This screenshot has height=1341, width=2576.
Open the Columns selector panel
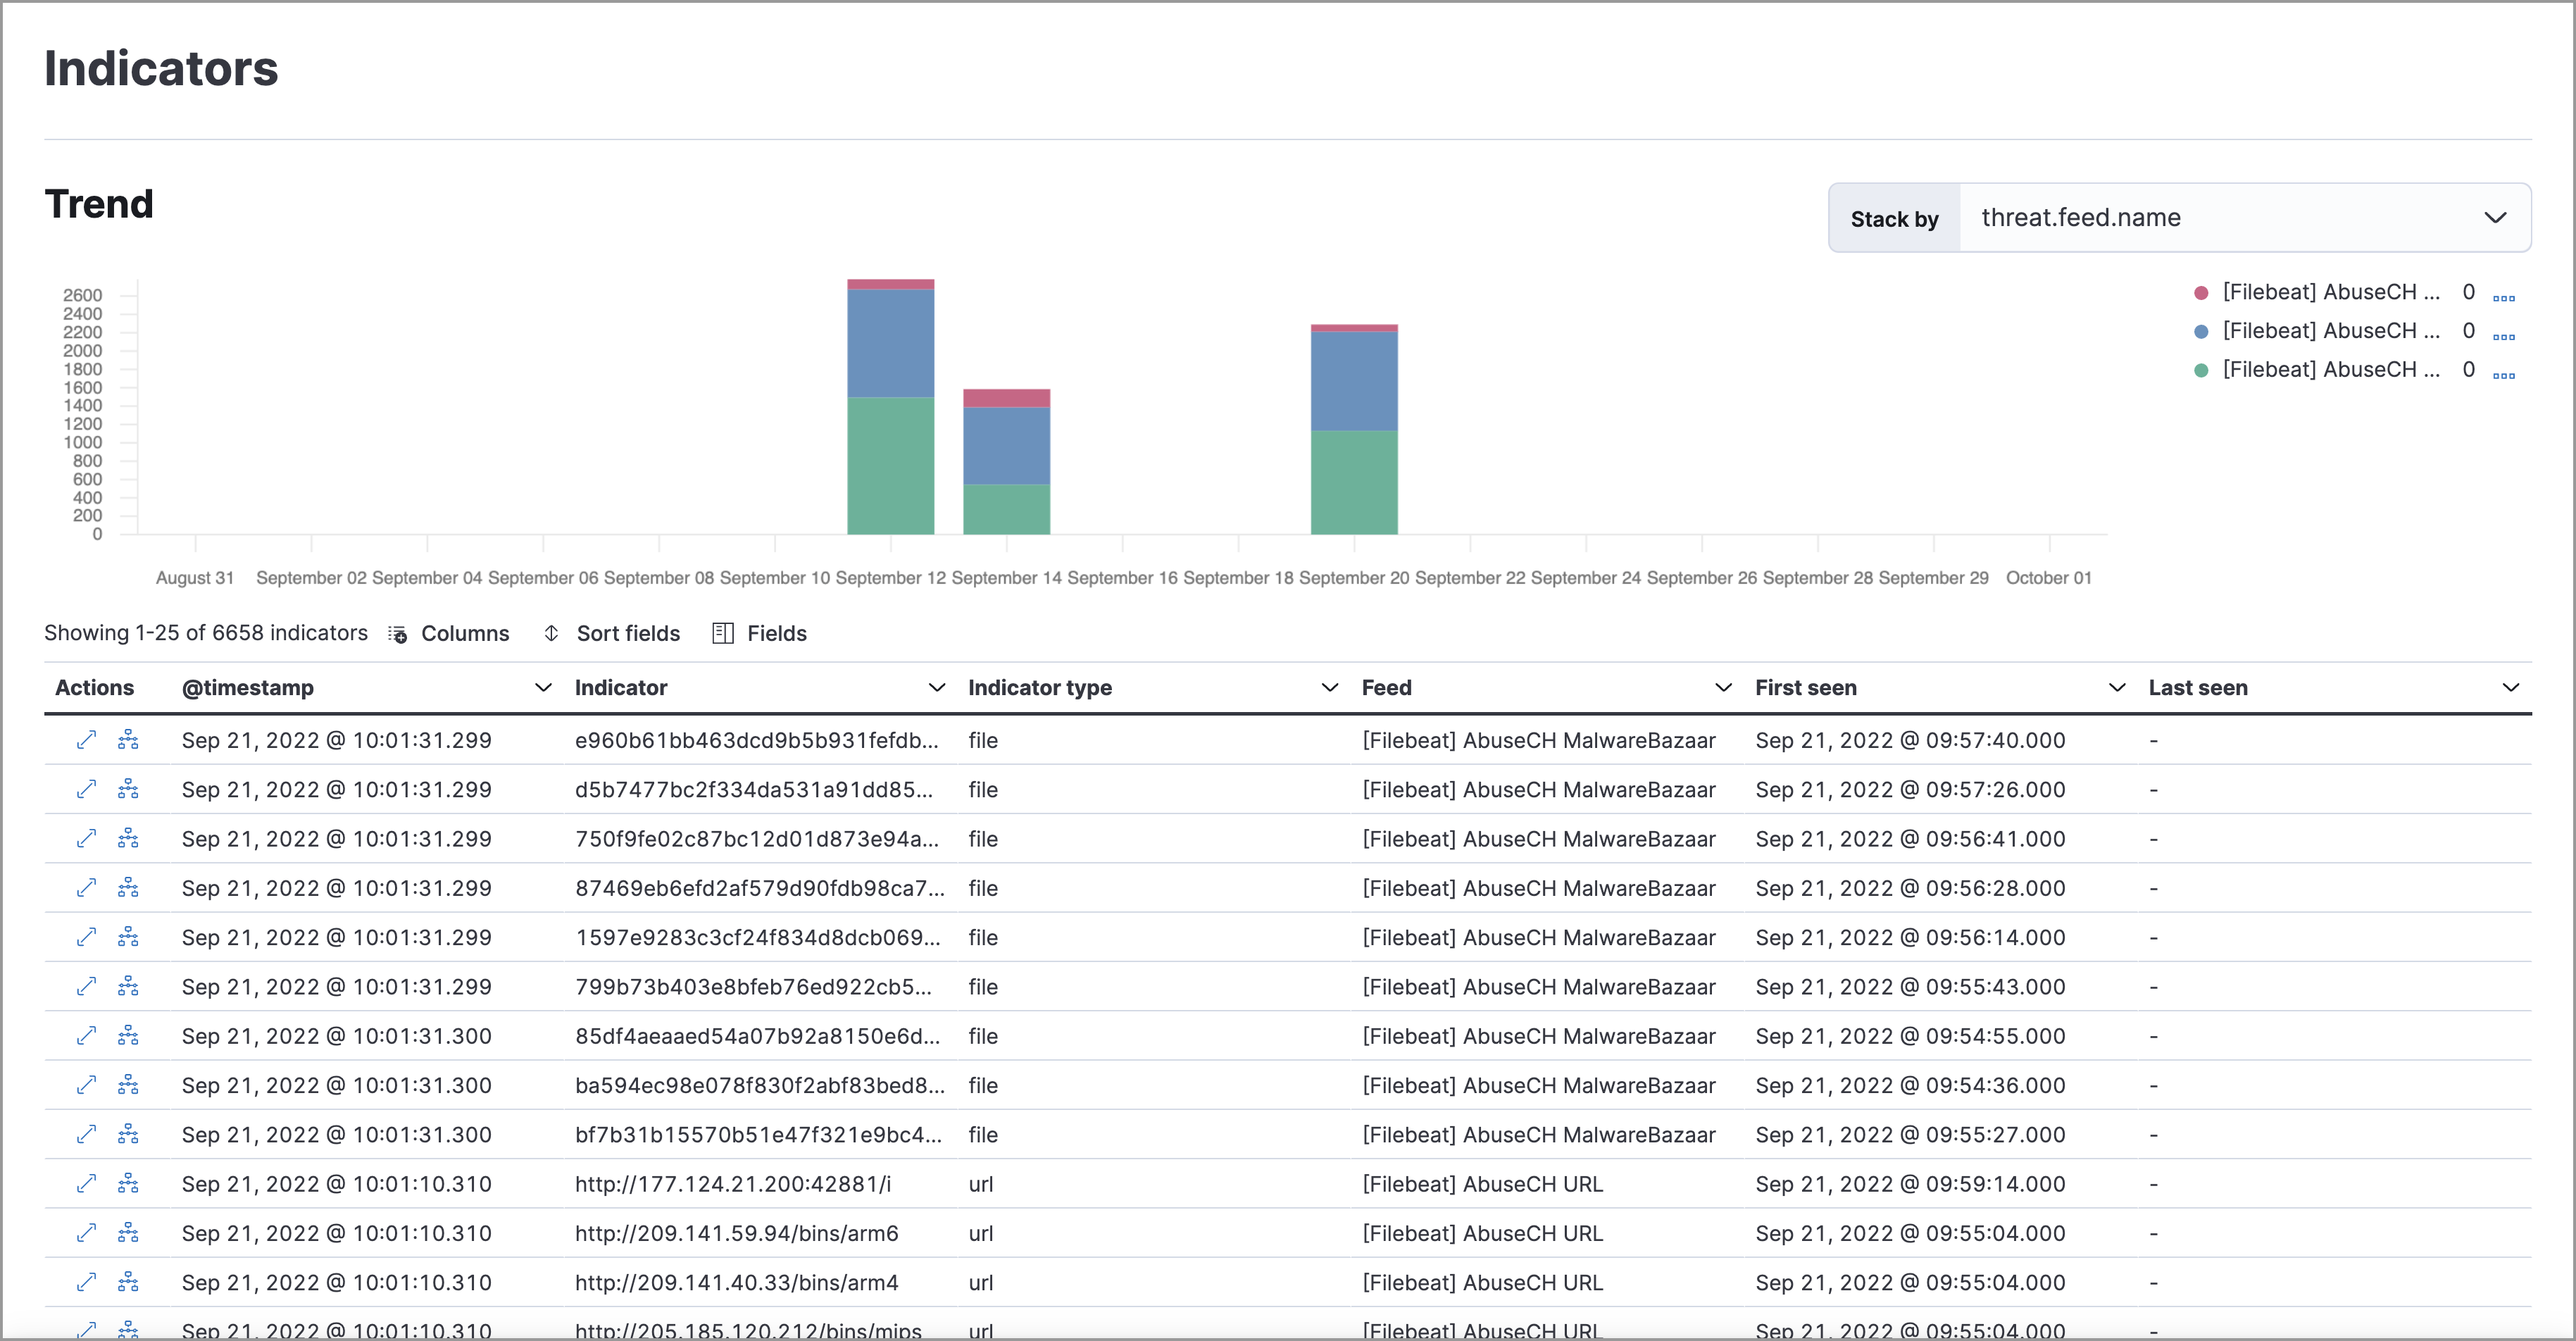click(448, 634)
